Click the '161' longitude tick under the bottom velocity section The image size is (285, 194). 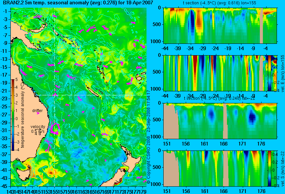coord(205,191)
